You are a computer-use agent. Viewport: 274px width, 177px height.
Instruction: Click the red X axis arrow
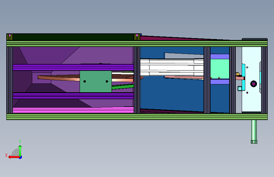click(14, 157)
